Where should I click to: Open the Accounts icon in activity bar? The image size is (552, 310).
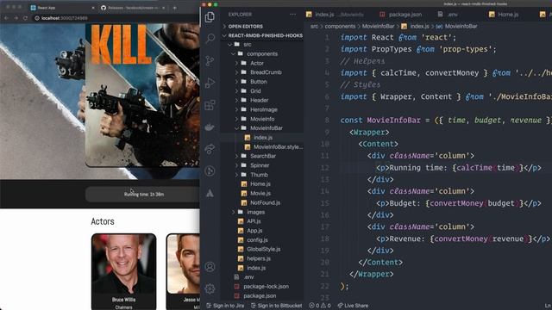[210, 267]
